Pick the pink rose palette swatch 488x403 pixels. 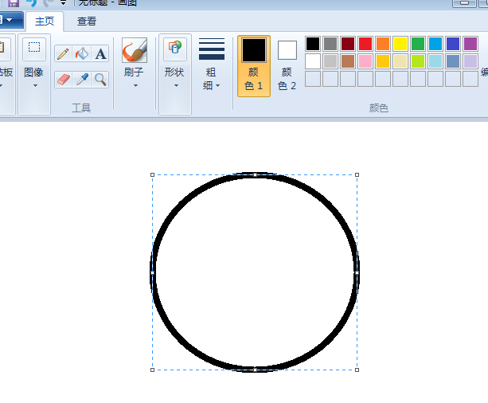click(x=365, y=61)
